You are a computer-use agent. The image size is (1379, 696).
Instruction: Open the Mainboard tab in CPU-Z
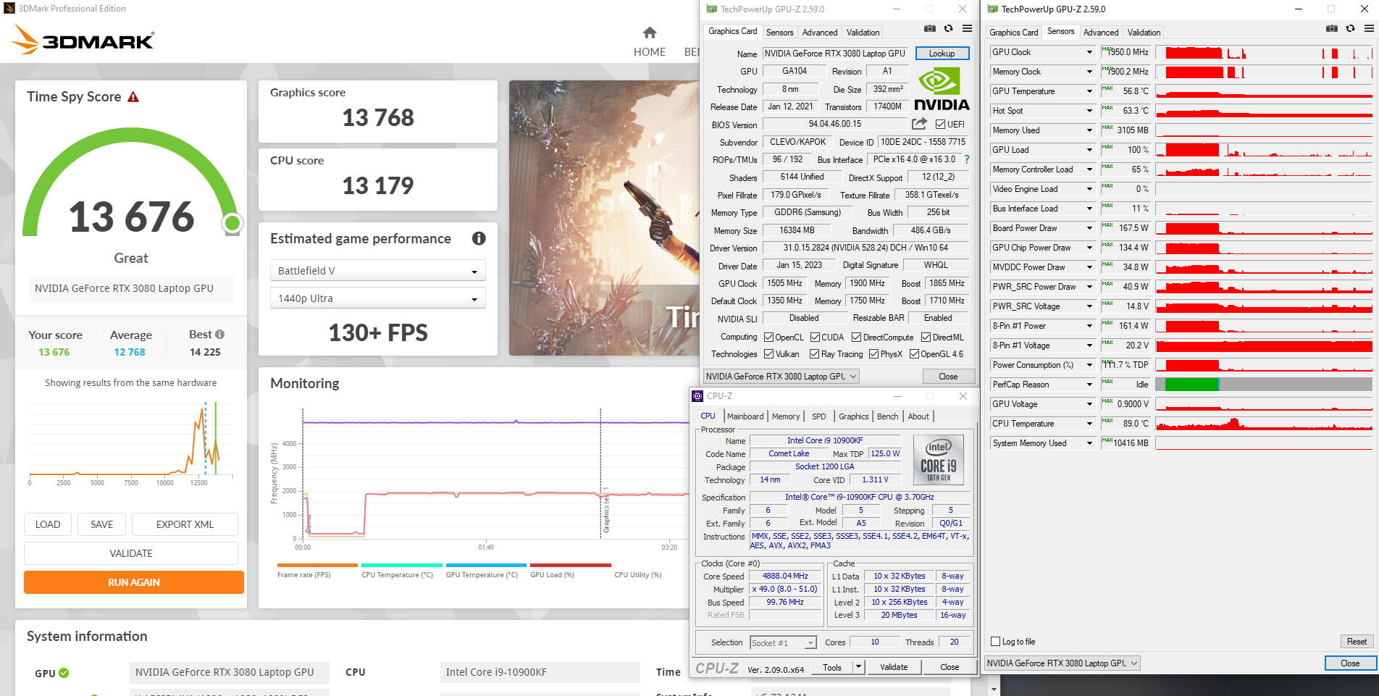click(x=745, y=416)
